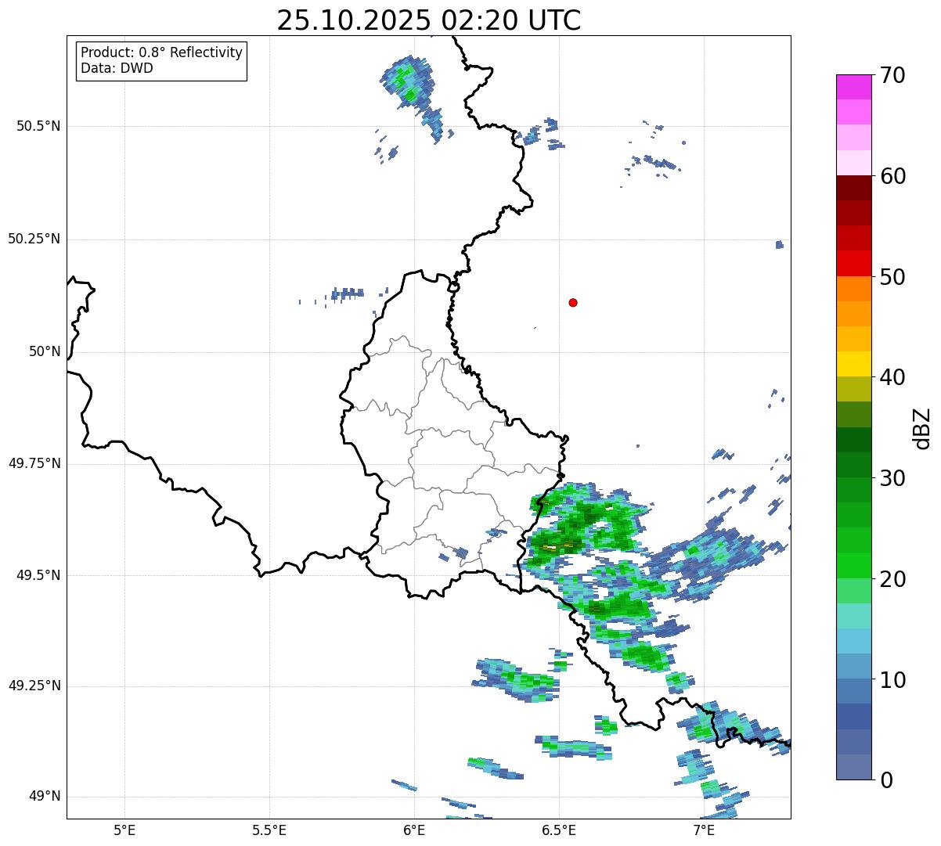The image size is (941, 846).
Task: Click the 49°N latitude label
Action: pos(45,797)
